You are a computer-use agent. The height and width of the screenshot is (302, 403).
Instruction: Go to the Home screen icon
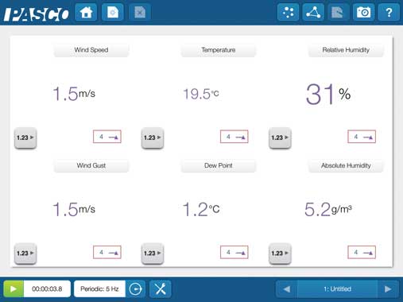(86, 13)
